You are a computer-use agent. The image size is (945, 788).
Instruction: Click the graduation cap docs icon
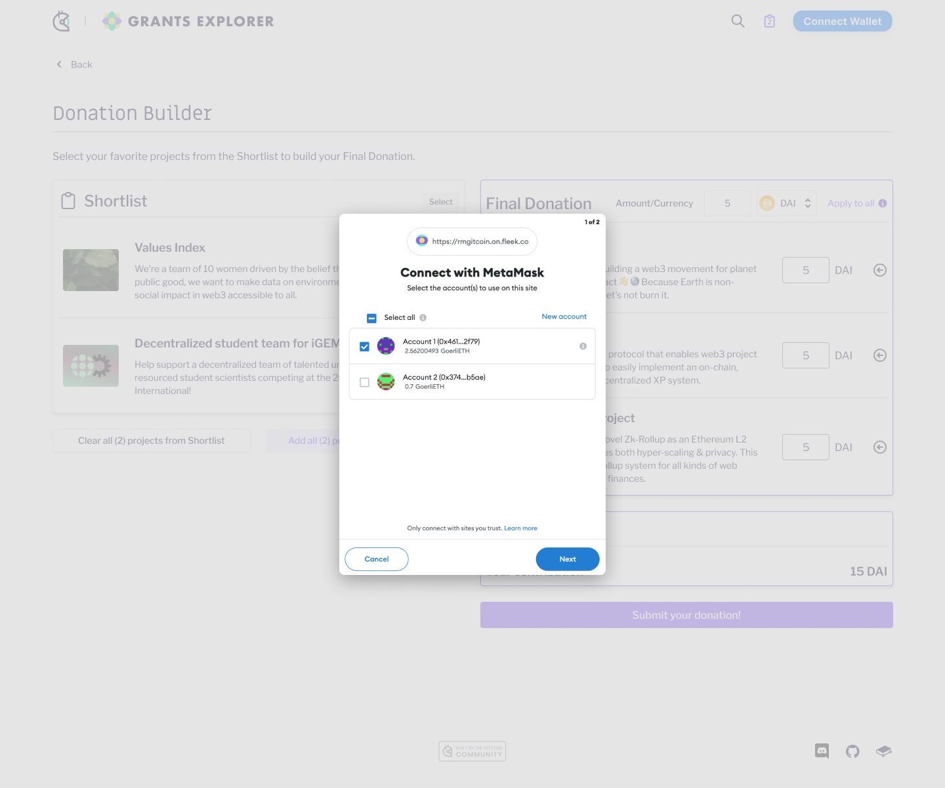[883, 751]
